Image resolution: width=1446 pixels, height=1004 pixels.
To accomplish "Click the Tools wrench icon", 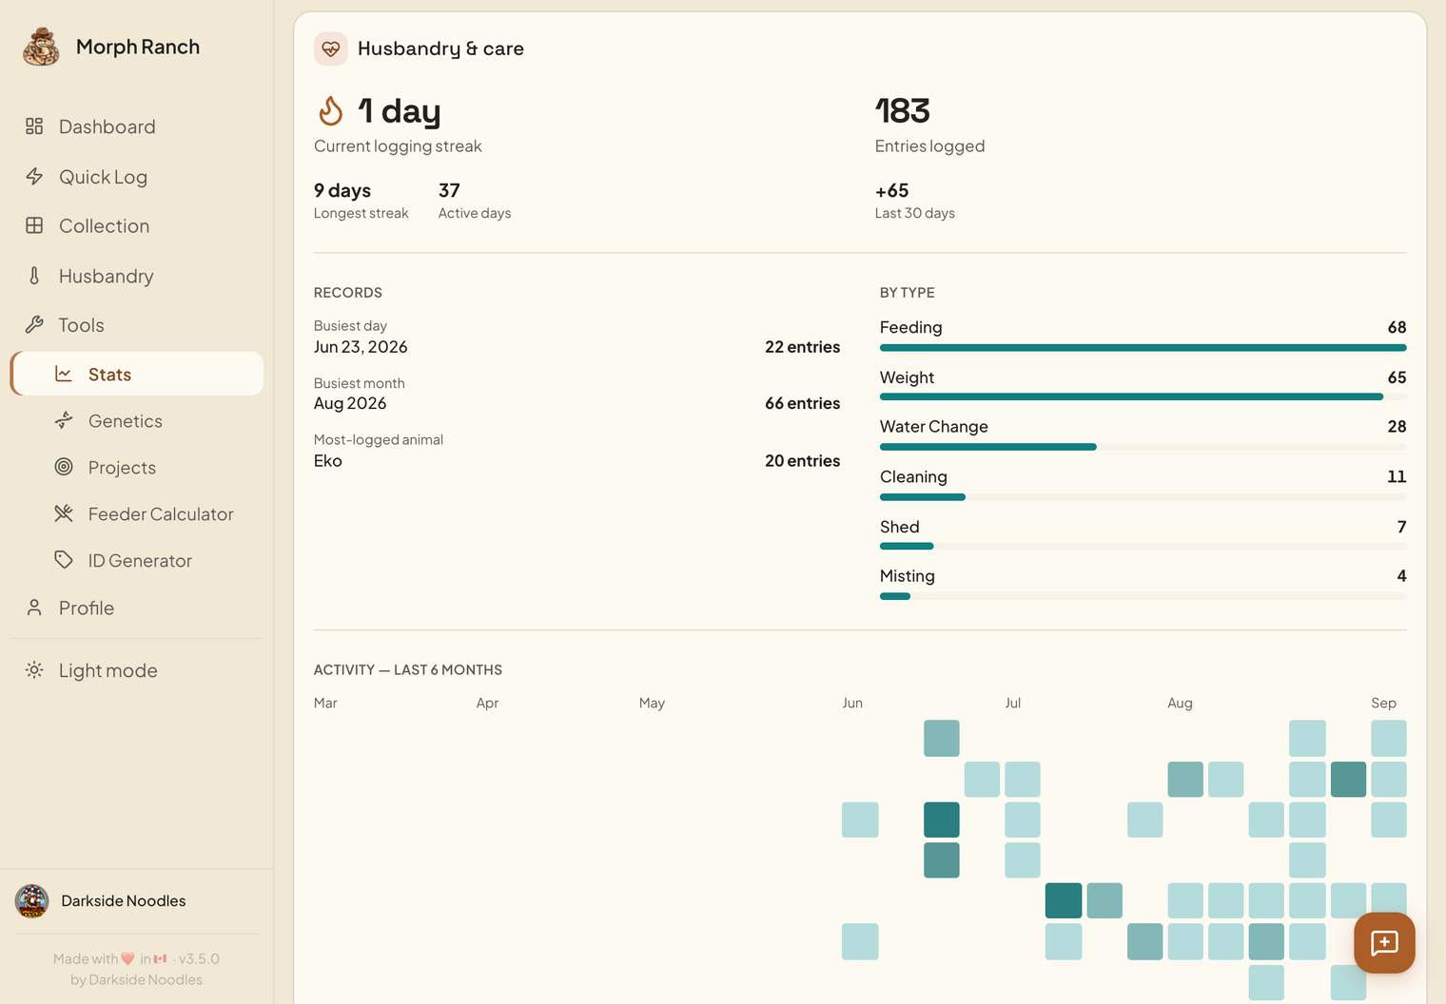I will 34,324.
